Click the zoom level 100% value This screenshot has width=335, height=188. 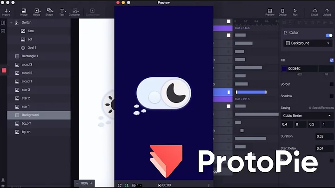84,183
